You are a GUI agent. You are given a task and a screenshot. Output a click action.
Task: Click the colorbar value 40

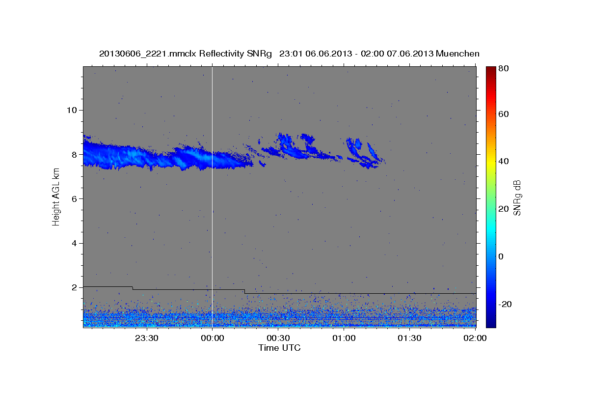pos(504,161)
